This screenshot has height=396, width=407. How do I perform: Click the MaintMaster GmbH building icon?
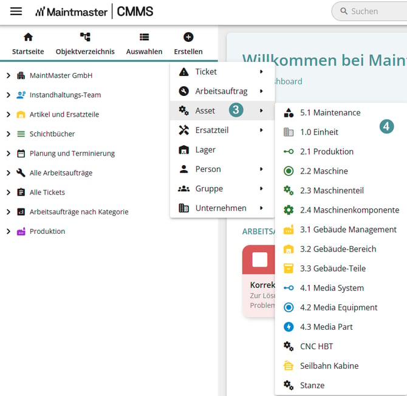point(21,75)
